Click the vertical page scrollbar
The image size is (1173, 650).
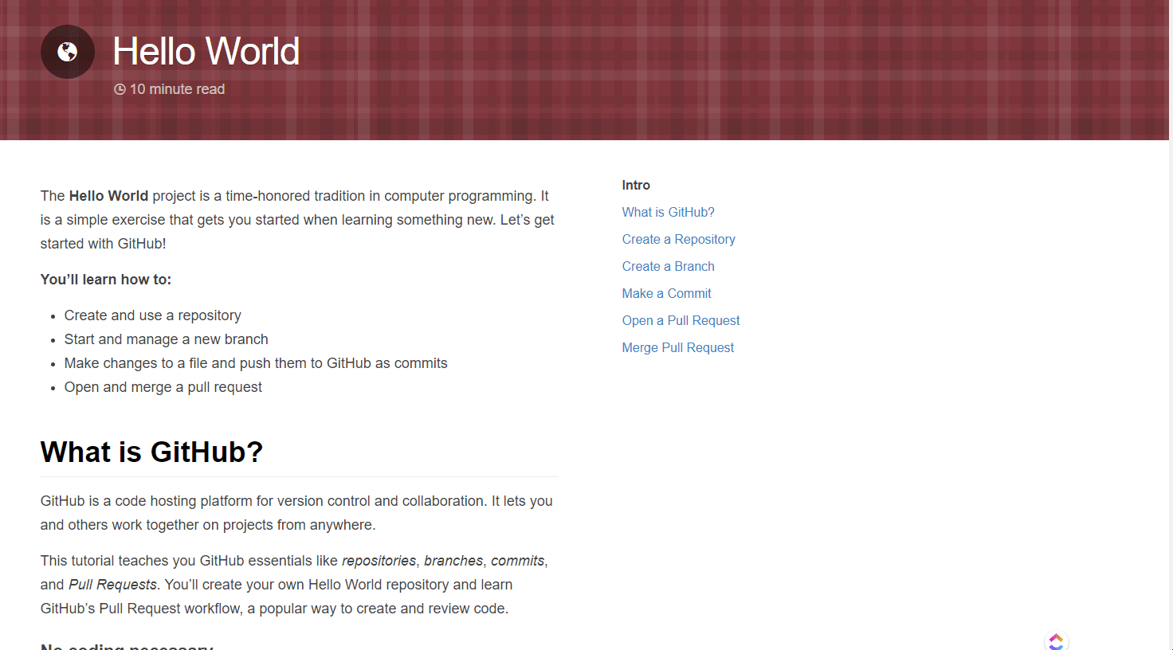tap(1170, 319)
